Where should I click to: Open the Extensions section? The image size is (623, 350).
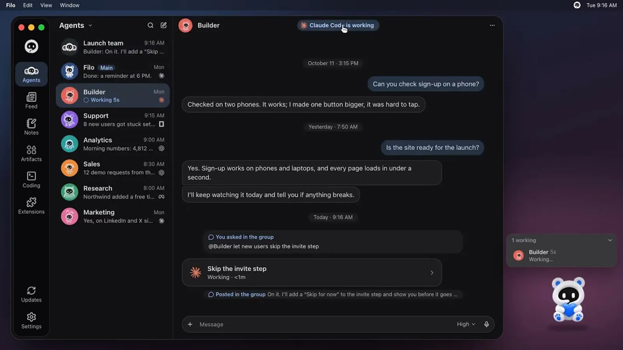(x=31, y=206)
